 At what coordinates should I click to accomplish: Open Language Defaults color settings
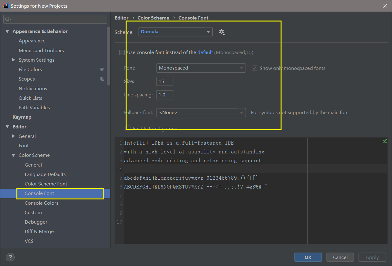coord(45,174)
